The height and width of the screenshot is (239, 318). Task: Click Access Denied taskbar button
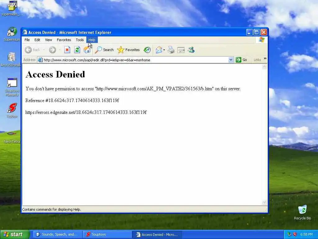pyautogui.click(x=157, y=234)
